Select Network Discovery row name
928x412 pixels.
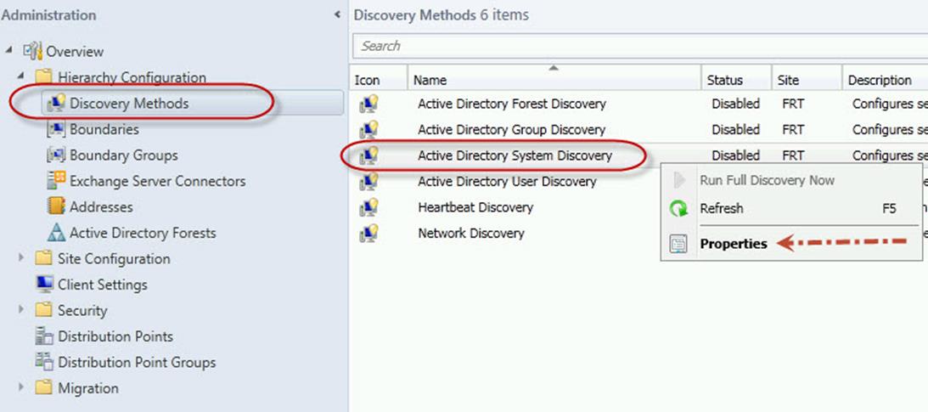(471, 234)
